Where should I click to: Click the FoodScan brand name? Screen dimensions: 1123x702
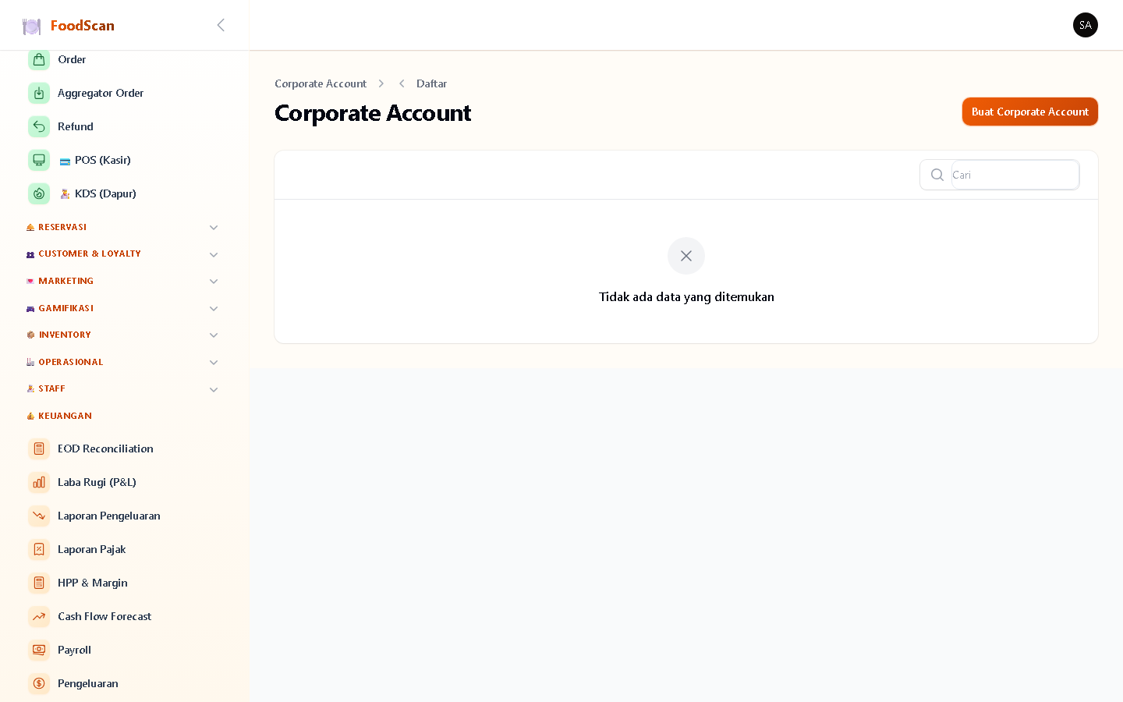tap(83, 26)
